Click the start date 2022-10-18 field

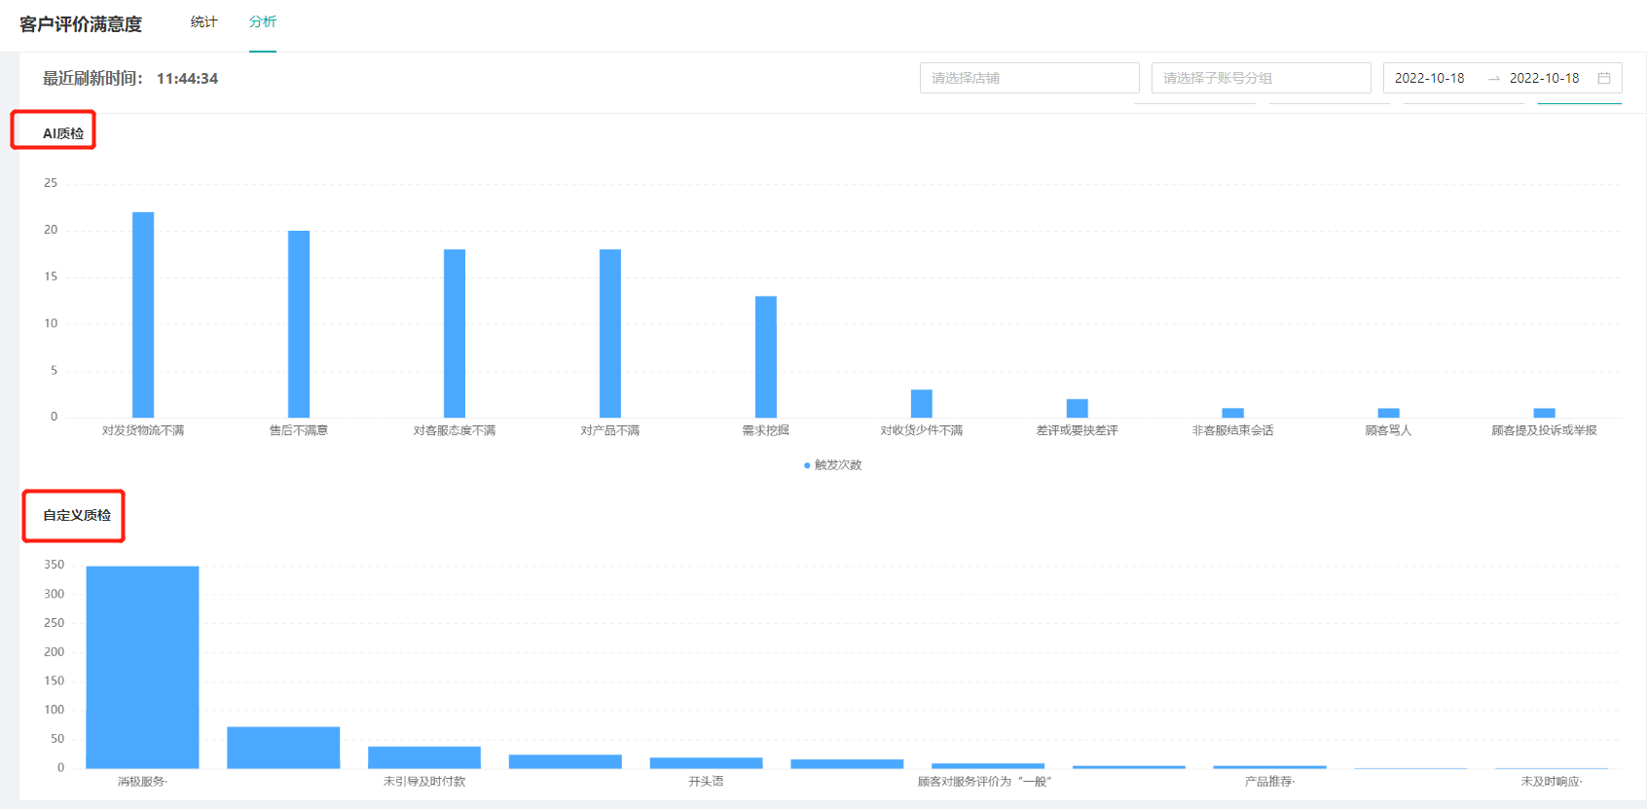coord(1429,78)
